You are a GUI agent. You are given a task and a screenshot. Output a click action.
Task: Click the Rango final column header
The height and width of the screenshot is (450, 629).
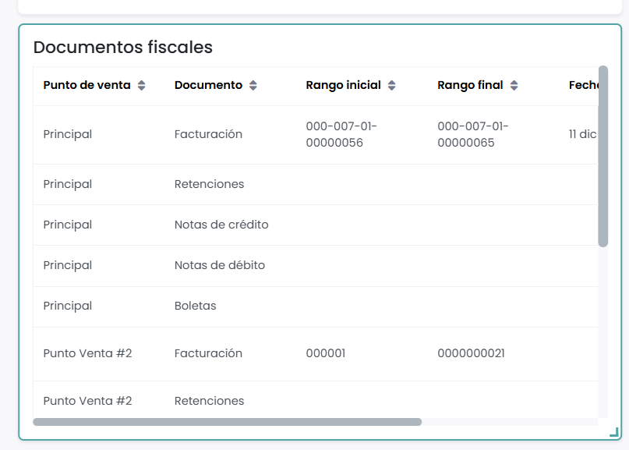470,86
